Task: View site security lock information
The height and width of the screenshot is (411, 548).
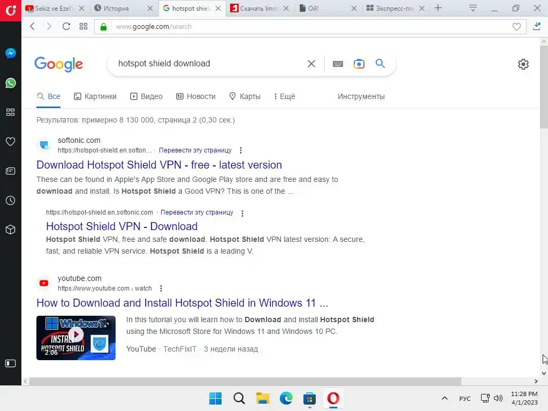Action: 103,27
